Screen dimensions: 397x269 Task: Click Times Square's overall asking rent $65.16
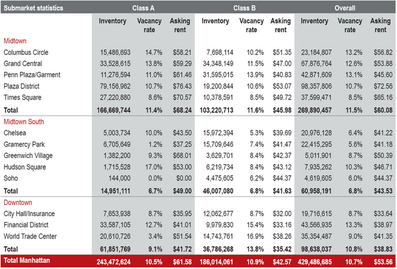379,98
